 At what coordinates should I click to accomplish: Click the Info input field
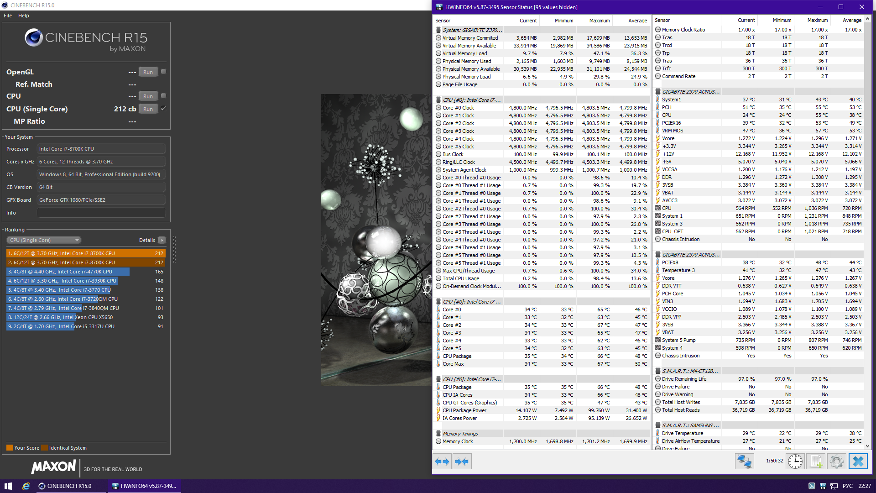101,213
